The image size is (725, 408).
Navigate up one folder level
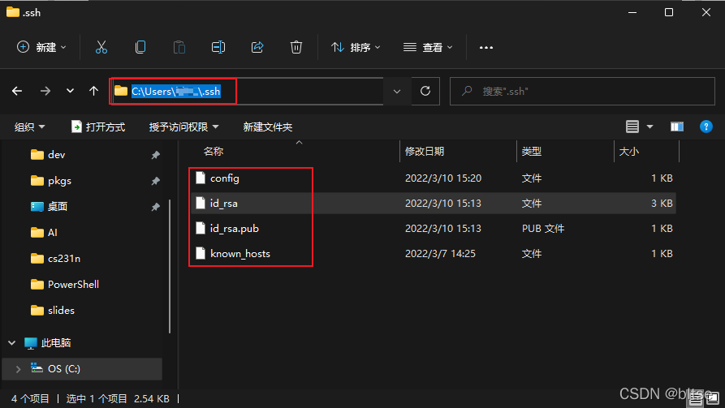pyautogui.click(x=94, y=91)
